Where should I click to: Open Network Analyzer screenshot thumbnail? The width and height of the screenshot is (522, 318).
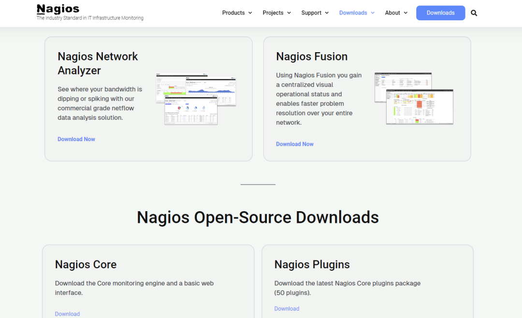coord(196,99)
